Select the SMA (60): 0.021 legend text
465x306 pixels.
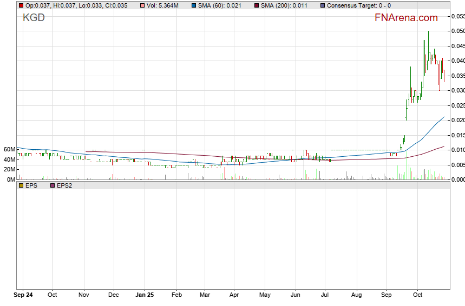pos(220,5)
